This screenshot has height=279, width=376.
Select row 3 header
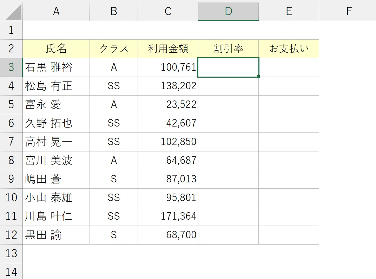[11, 67]
